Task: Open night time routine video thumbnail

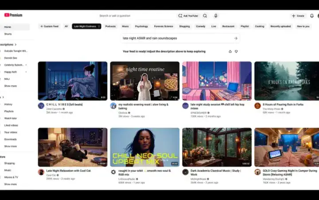Action: pyautogui.click(x=145, y=81)
